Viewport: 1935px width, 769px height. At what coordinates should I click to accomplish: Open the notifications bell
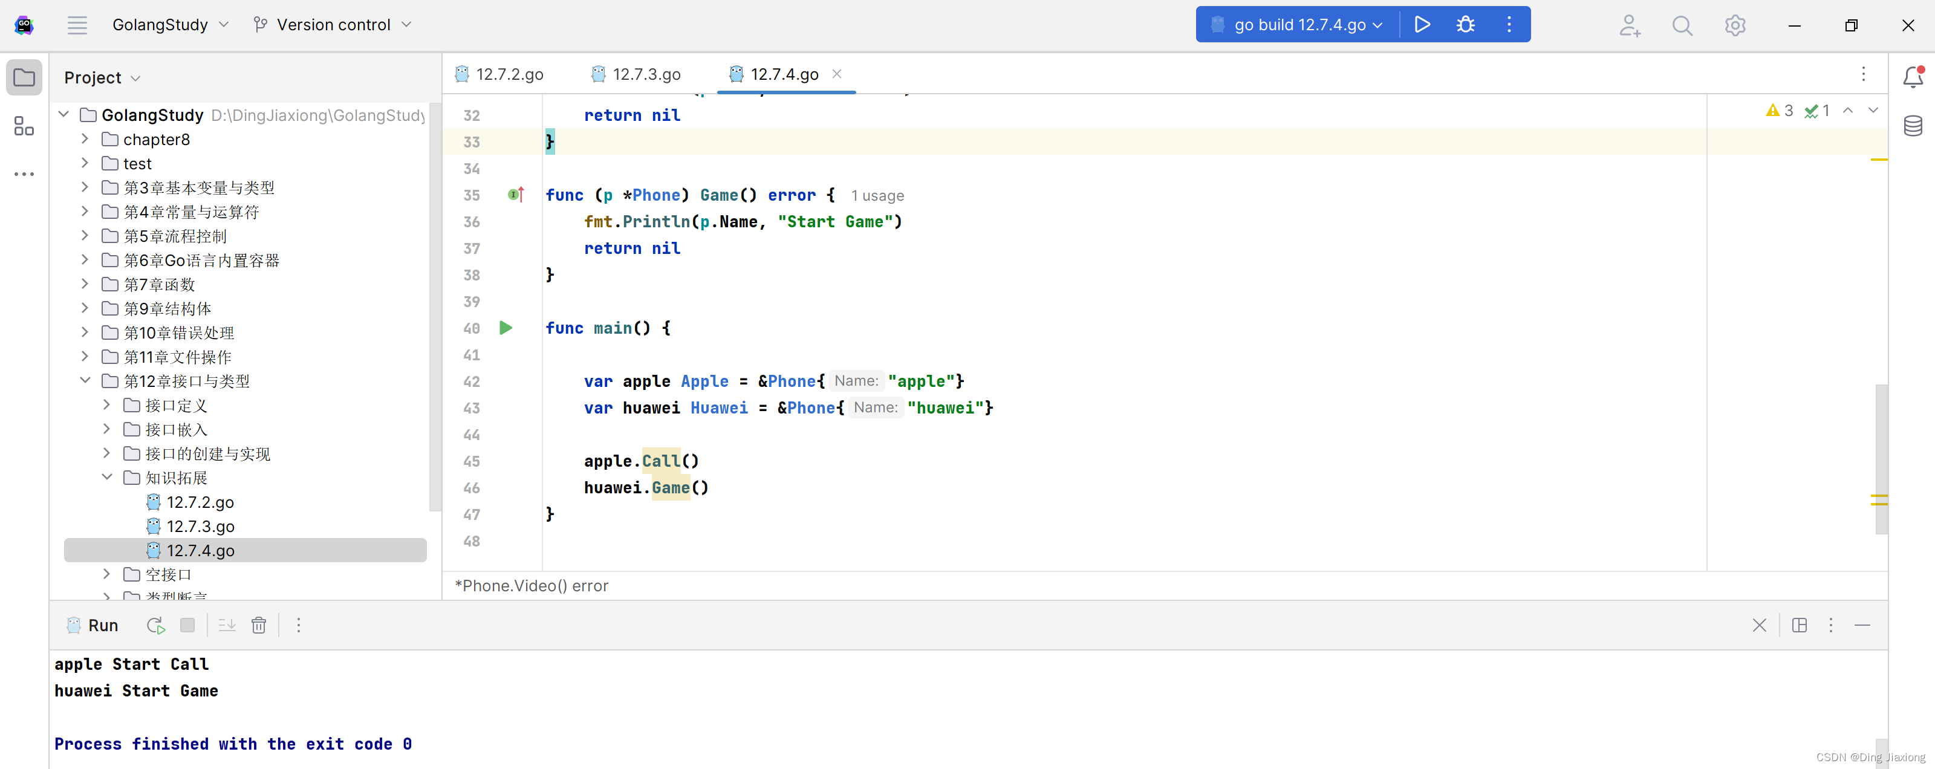click(x=1913, y=77)
